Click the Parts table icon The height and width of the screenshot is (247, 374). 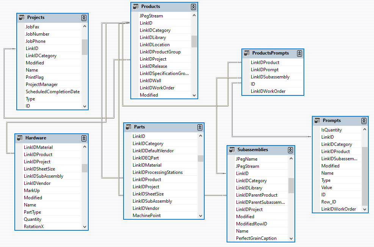click(128, 127)
